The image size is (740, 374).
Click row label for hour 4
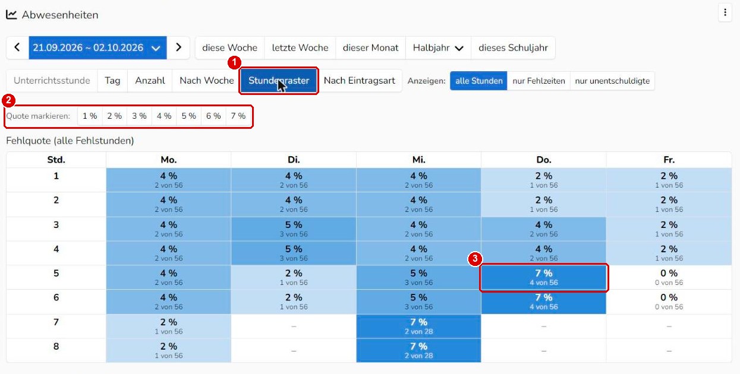click(x=56, y=253)
